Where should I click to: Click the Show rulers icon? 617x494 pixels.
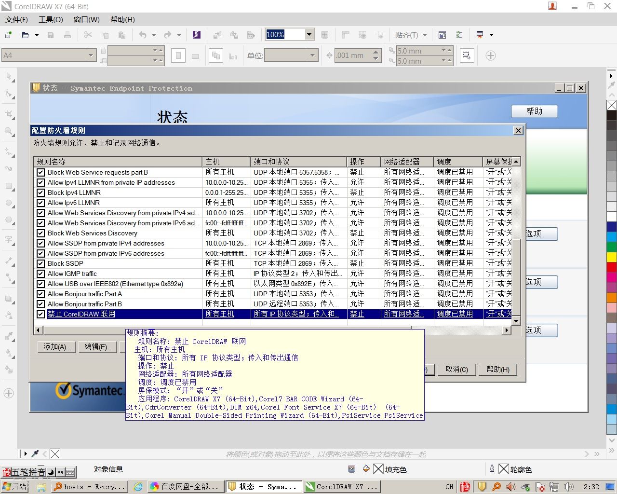coord(346,35)
